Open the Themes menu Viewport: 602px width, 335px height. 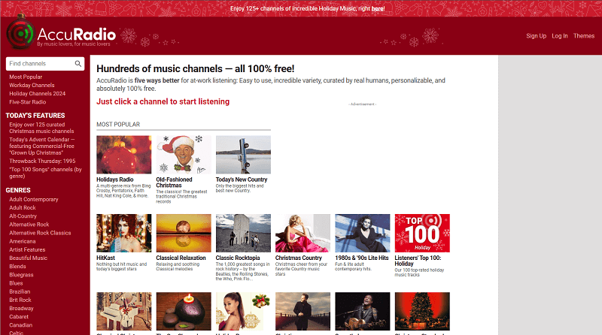coord(584,36)
